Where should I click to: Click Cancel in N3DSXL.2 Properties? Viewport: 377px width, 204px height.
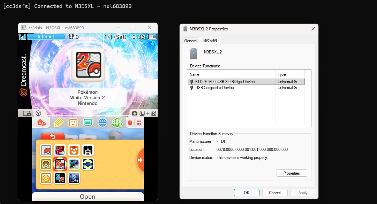pyautogui.click(x=275, y=193)
